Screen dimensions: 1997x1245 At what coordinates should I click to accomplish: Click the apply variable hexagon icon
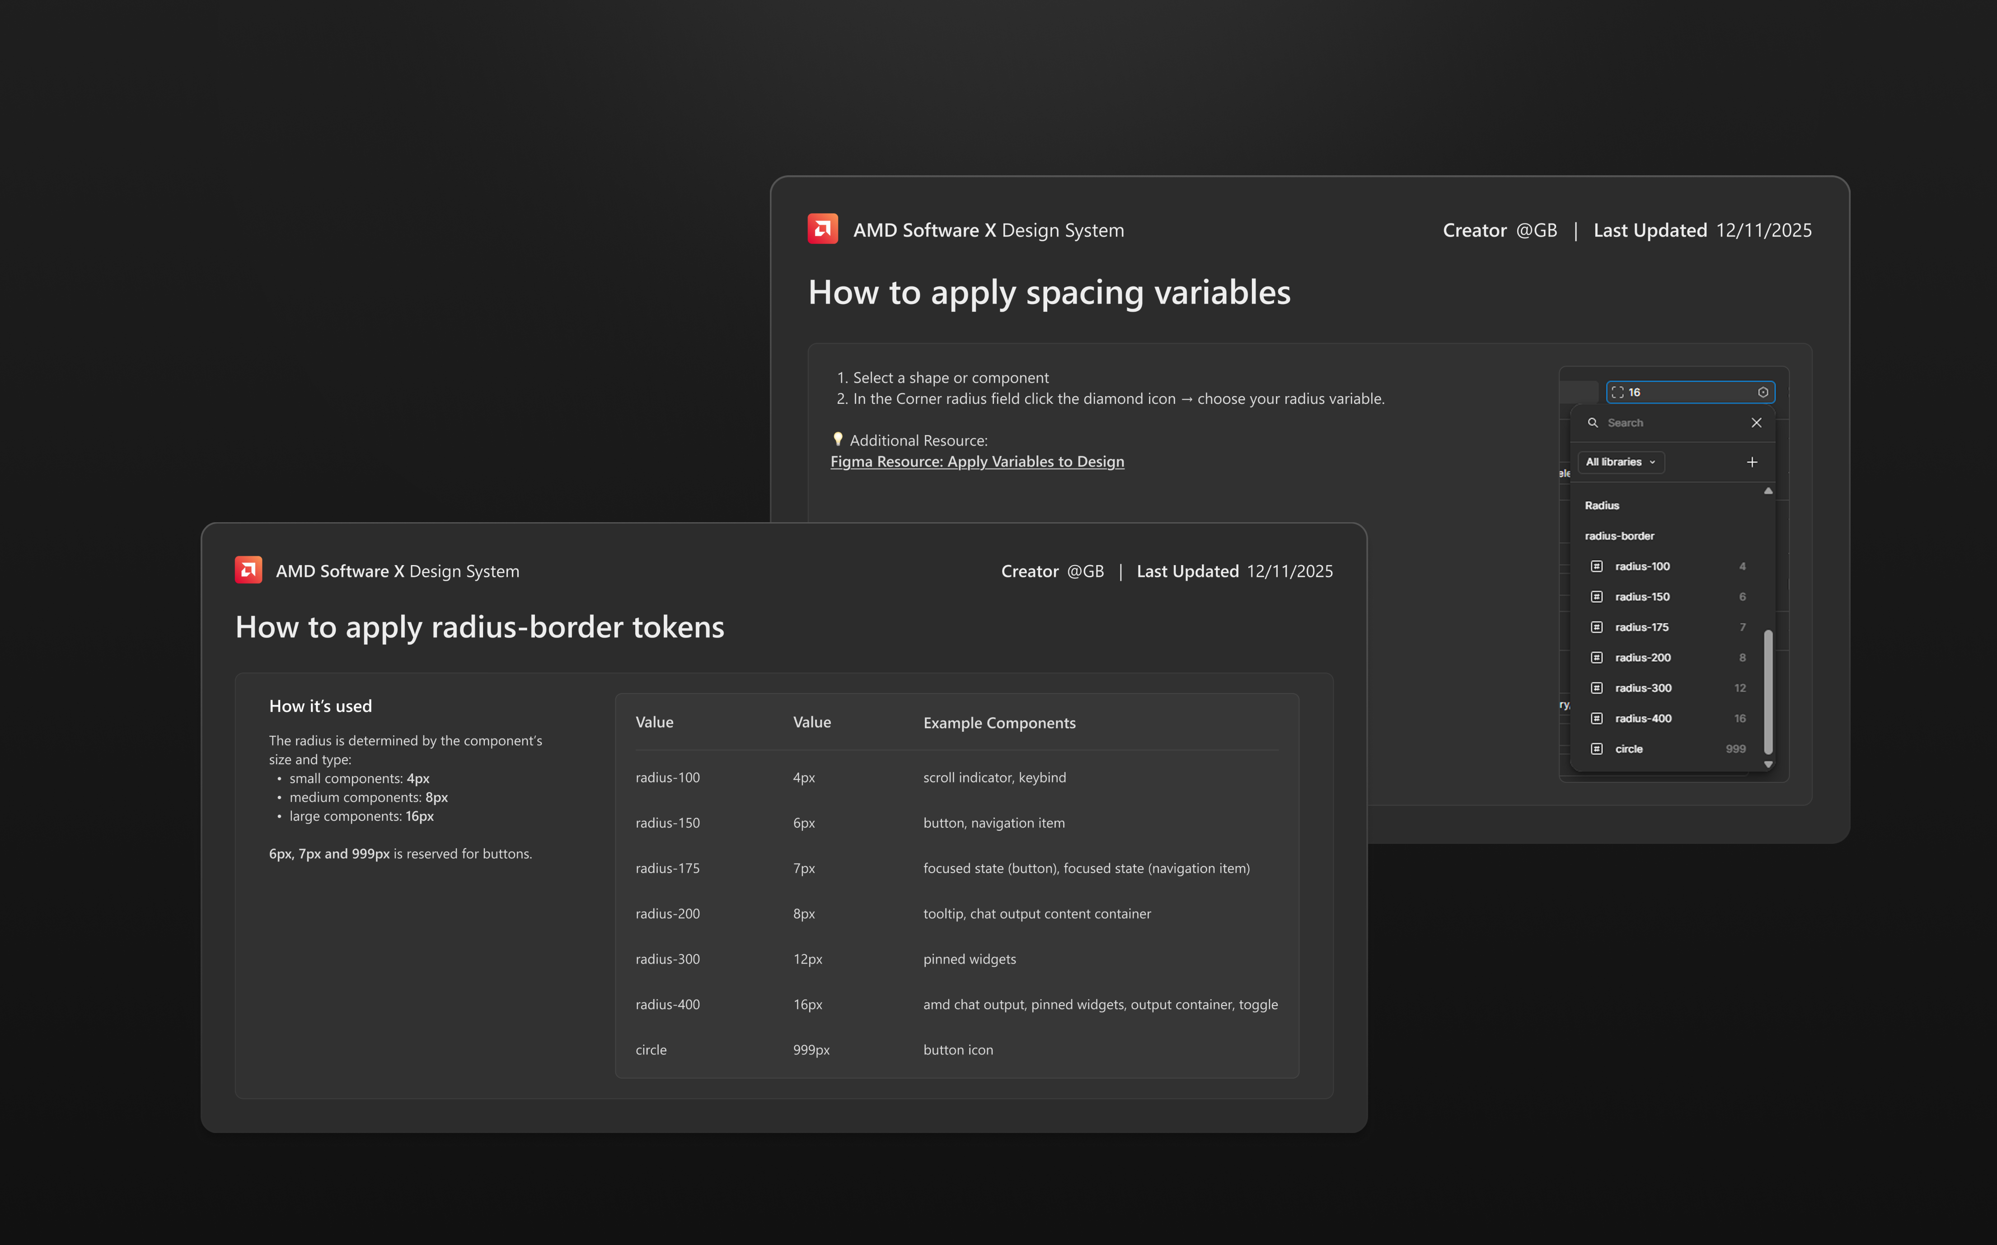(1763, 393)
